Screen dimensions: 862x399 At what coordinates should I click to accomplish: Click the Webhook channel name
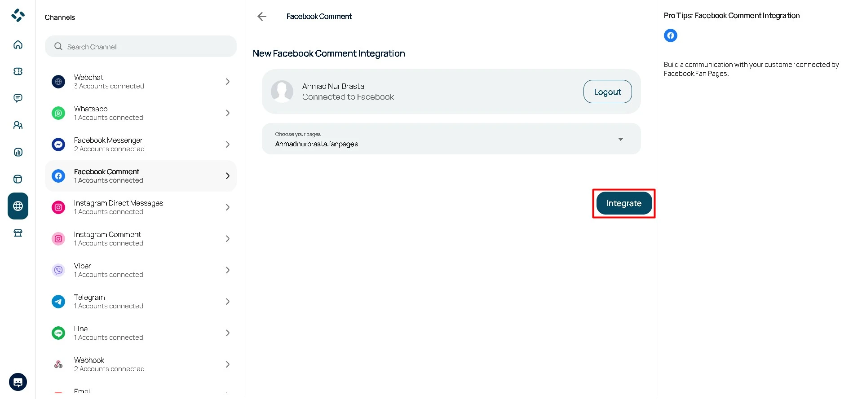pyautogui.click(x=89, y=360)
